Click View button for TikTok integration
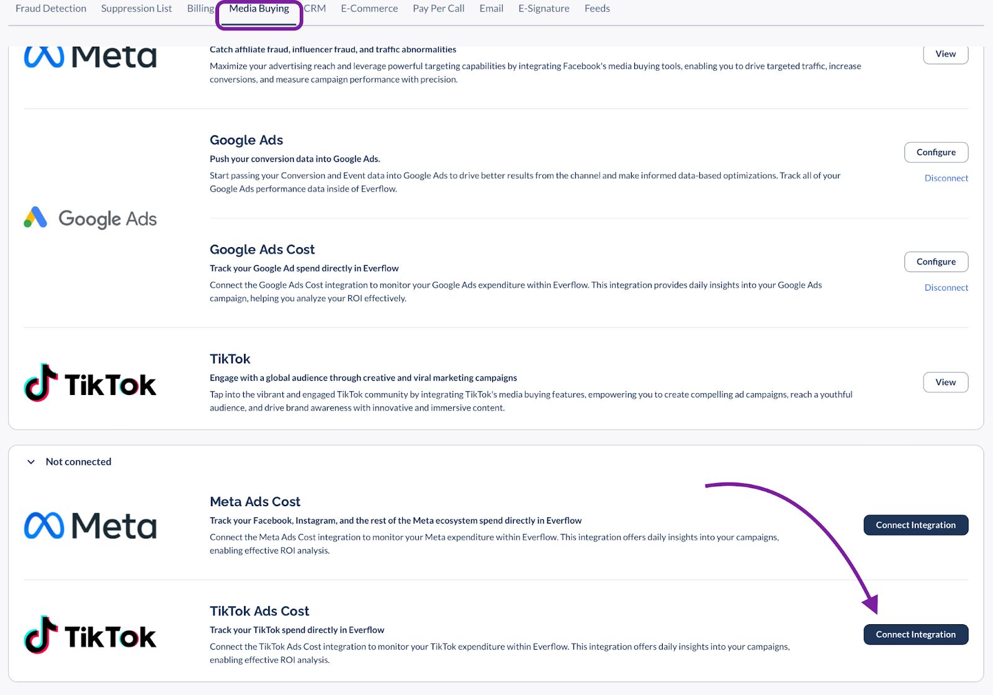Screen dimensions: 993x695 (x=945, y=382)
